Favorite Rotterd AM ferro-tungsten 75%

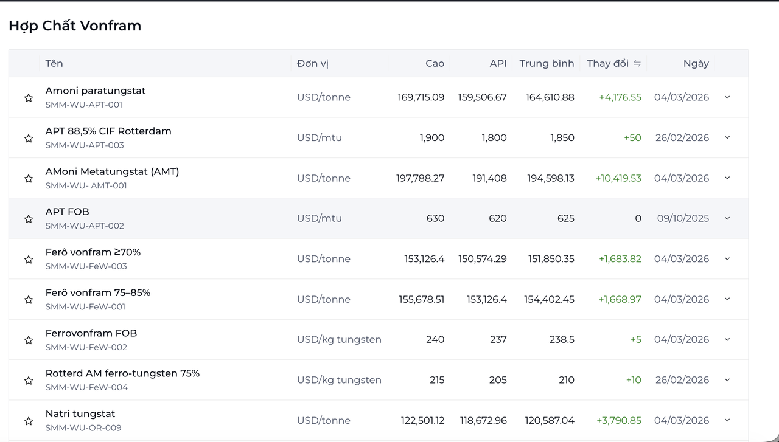[x=29, y=381]
